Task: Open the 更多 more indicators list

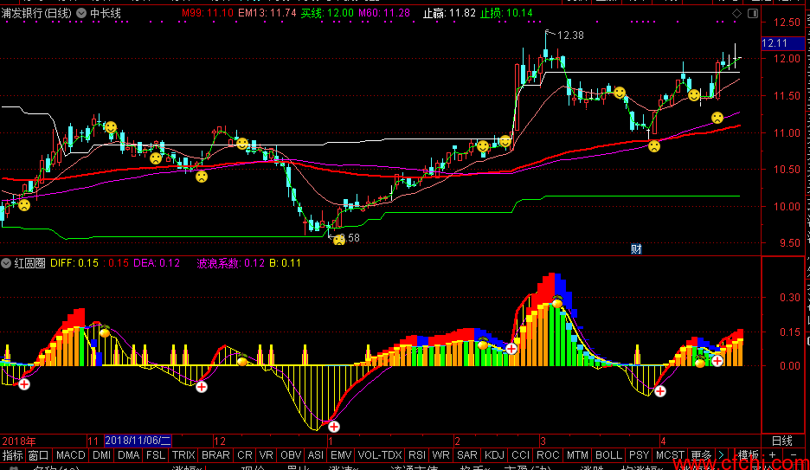Action: (x=701, y=455)
